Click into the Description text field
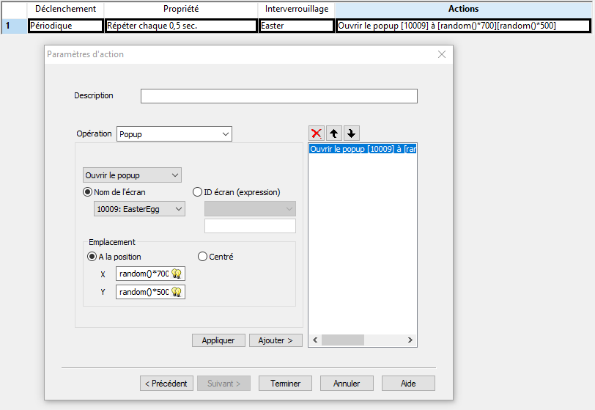The image size is (595, 410). tap(278, 96)
